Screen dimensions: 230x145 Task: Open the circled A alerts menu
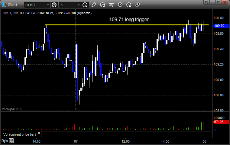point(129,5)
